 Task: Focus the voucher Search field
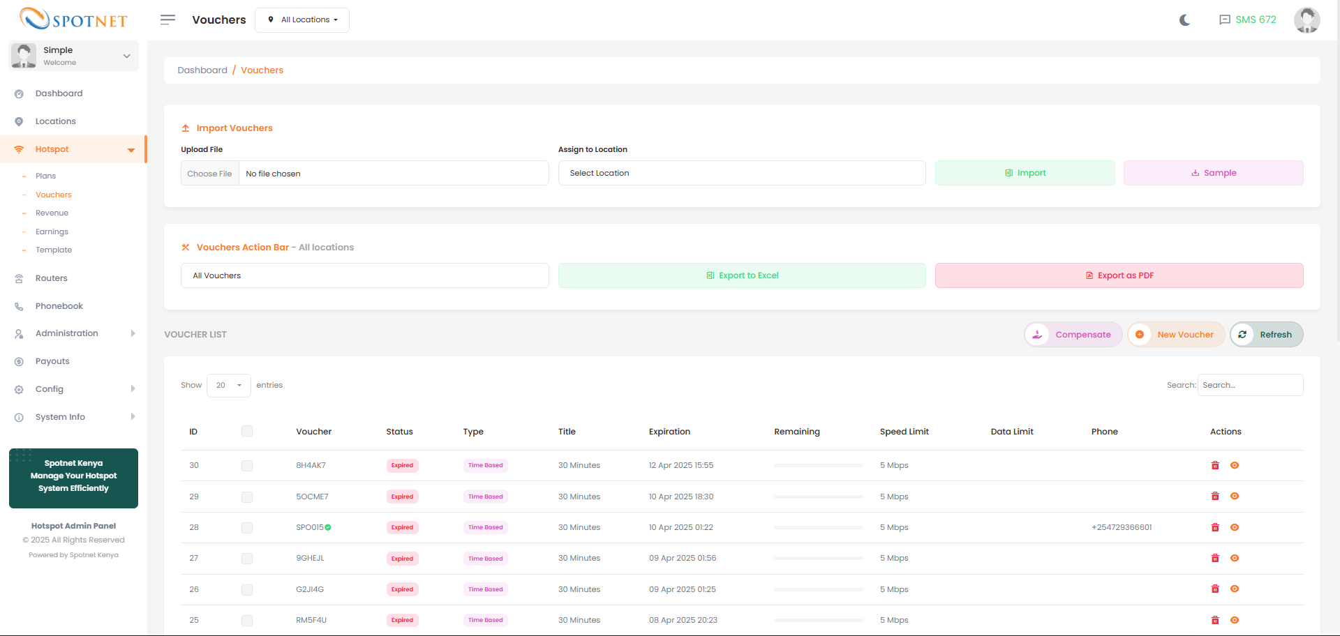[1250, 385]
